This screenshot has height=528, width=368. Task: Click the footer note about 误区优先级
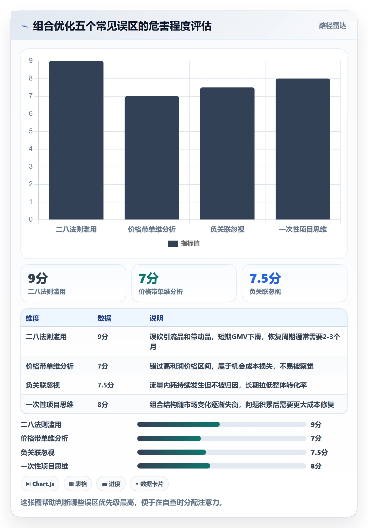122,502
